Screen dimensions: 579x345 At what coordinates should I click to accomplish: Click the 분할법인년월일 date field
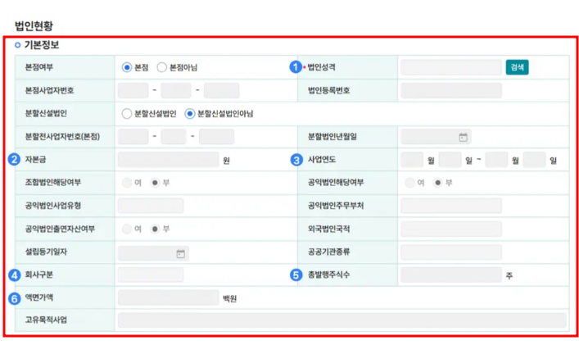[436, 136]
